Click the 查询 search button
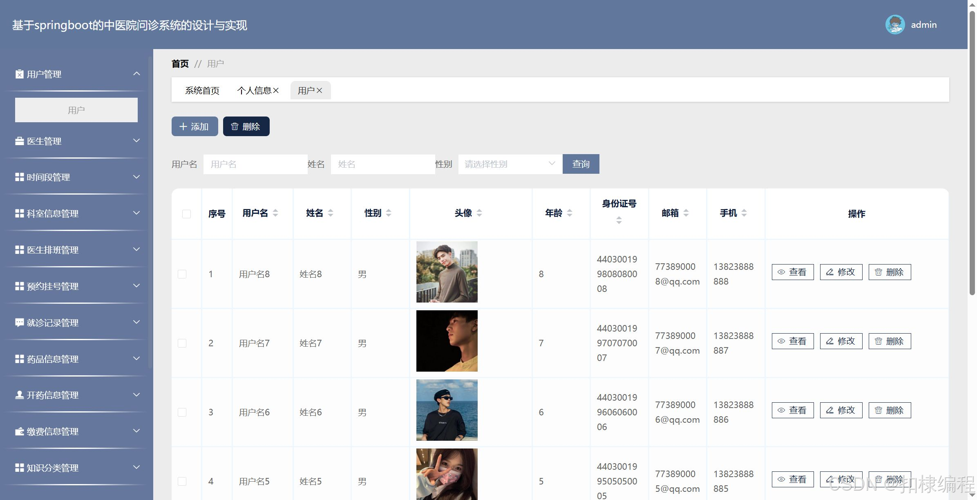Image resolution: width=977 pixels, height=500 pixels. 581,164
